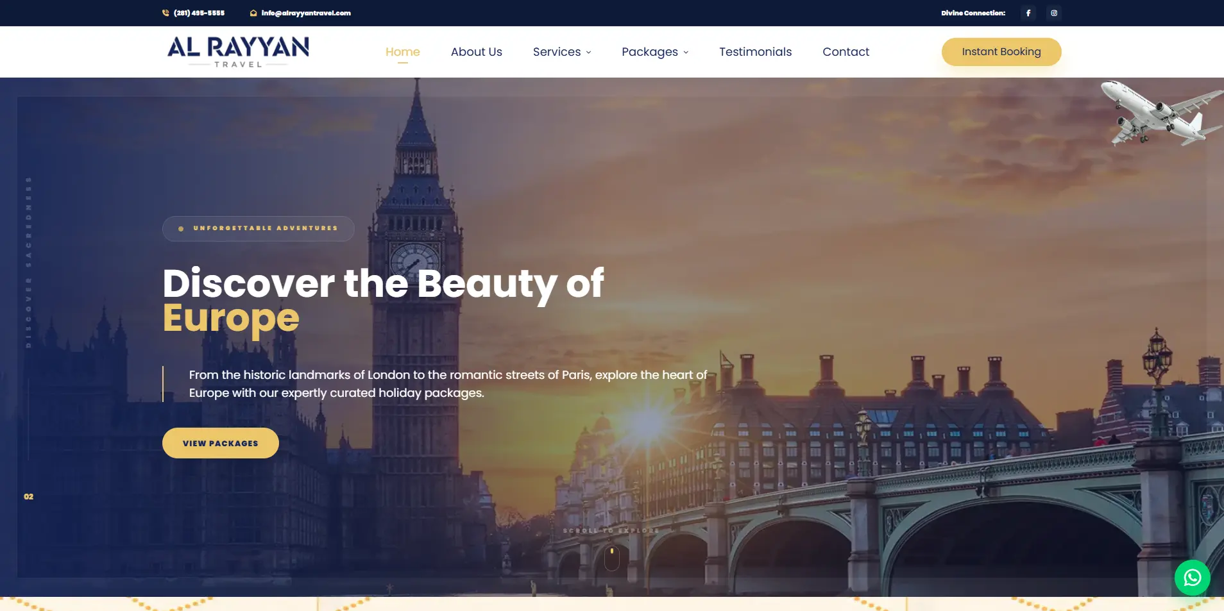Click the Unforgettable Adventures badge
1224x611 pixels.
[x=259, y=228]
